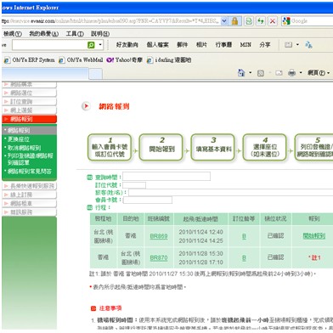Click booking class B link in BR869 row
Image resolution: width=333 pixels, height=333 pixels.
[x=244, y=236]
